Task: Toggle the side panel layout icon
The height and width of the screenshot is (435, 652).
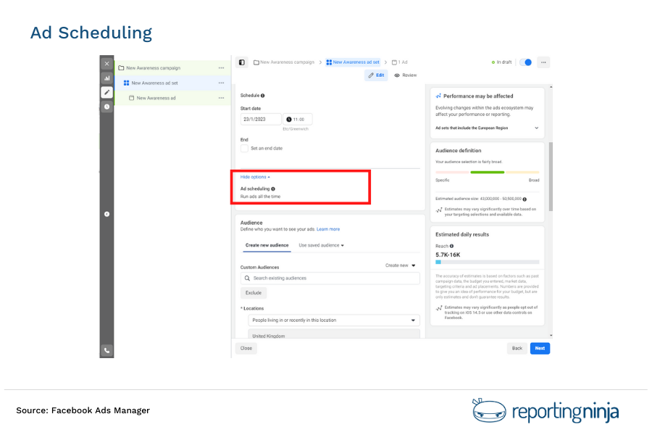Action: click(x=242, y=62)
